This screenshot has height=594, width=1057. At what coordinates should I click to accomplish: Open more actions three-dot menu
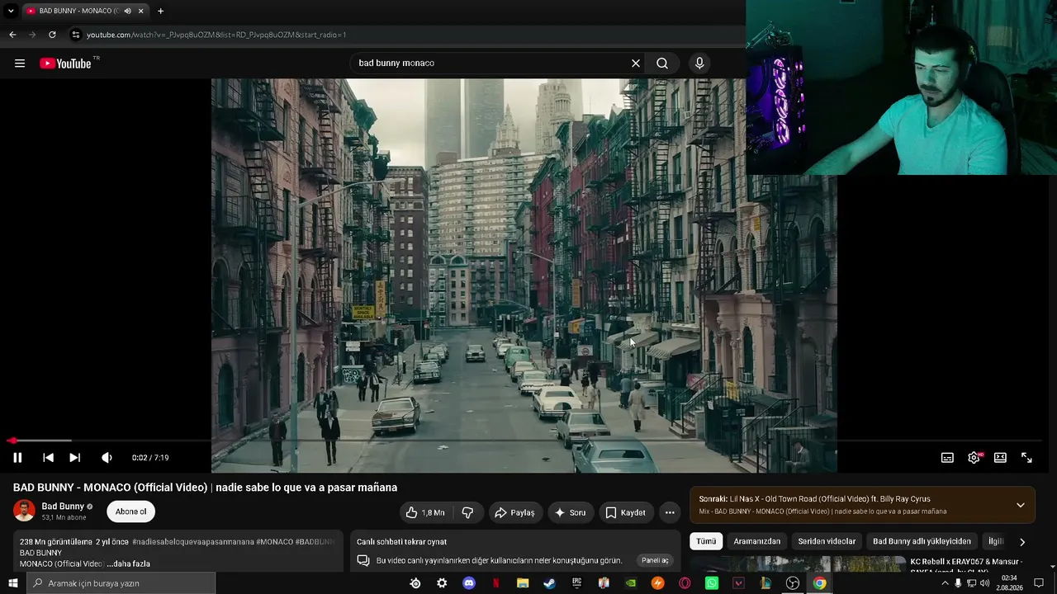(x=670, y=512)
